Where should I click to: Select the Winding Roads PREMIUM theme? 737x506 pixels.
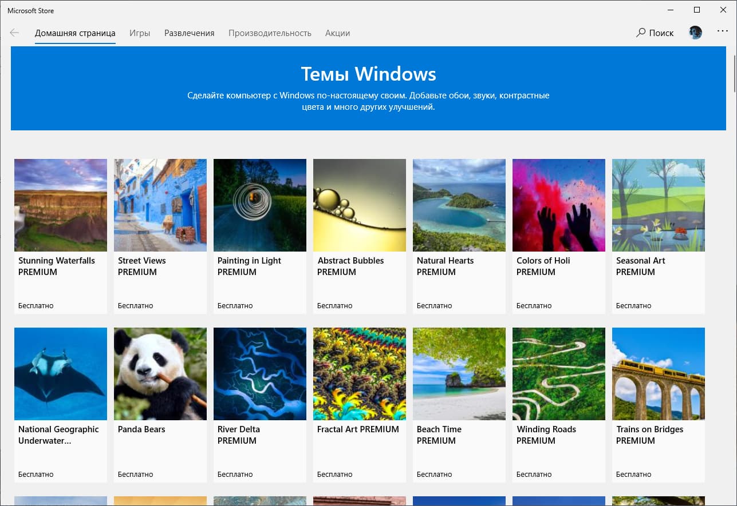click(x=558, y=374)
